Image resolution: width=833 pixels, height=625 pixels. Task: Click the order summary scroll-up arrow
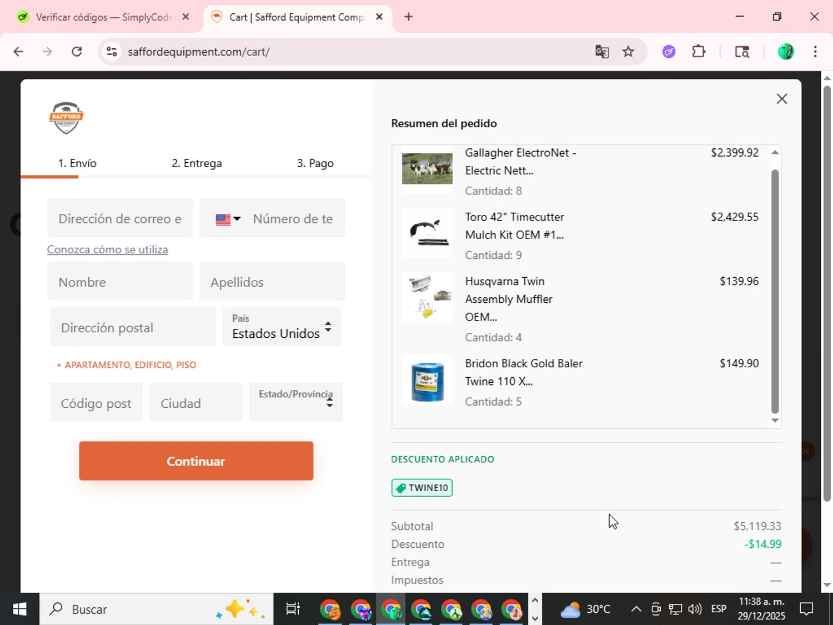point(775,152)
